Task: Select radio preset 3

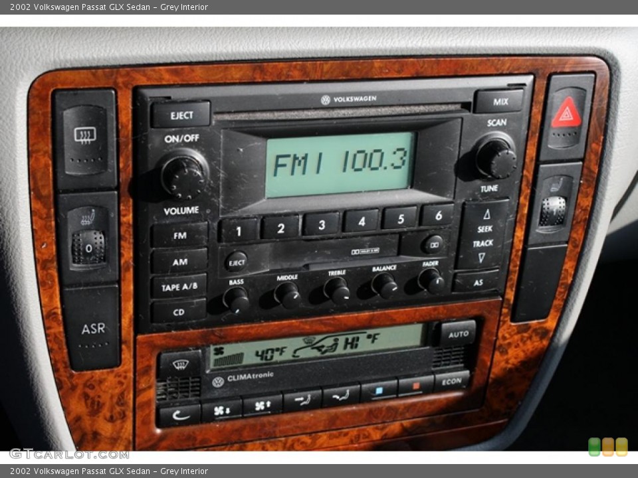Action: [x=322, y=224]
